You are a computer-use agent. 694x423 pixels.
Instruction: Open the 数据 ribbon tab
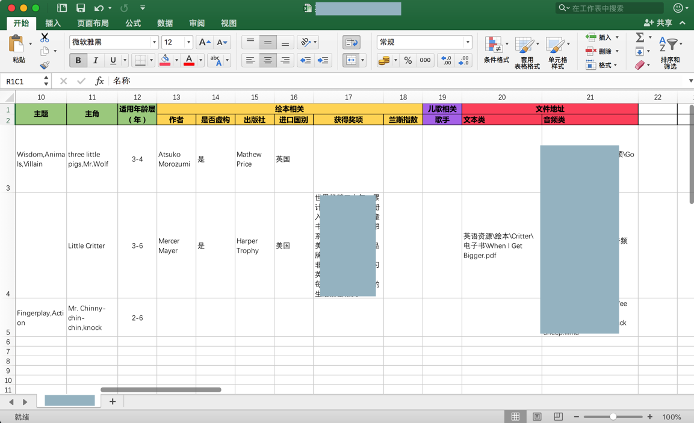click(165, 23)
